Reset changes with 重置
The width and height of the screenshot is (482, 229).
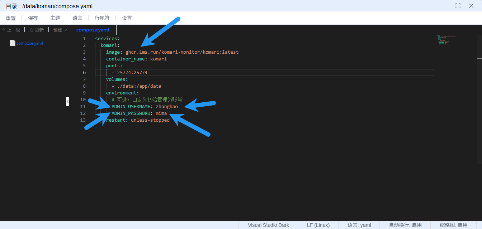[x=11, y=18]
